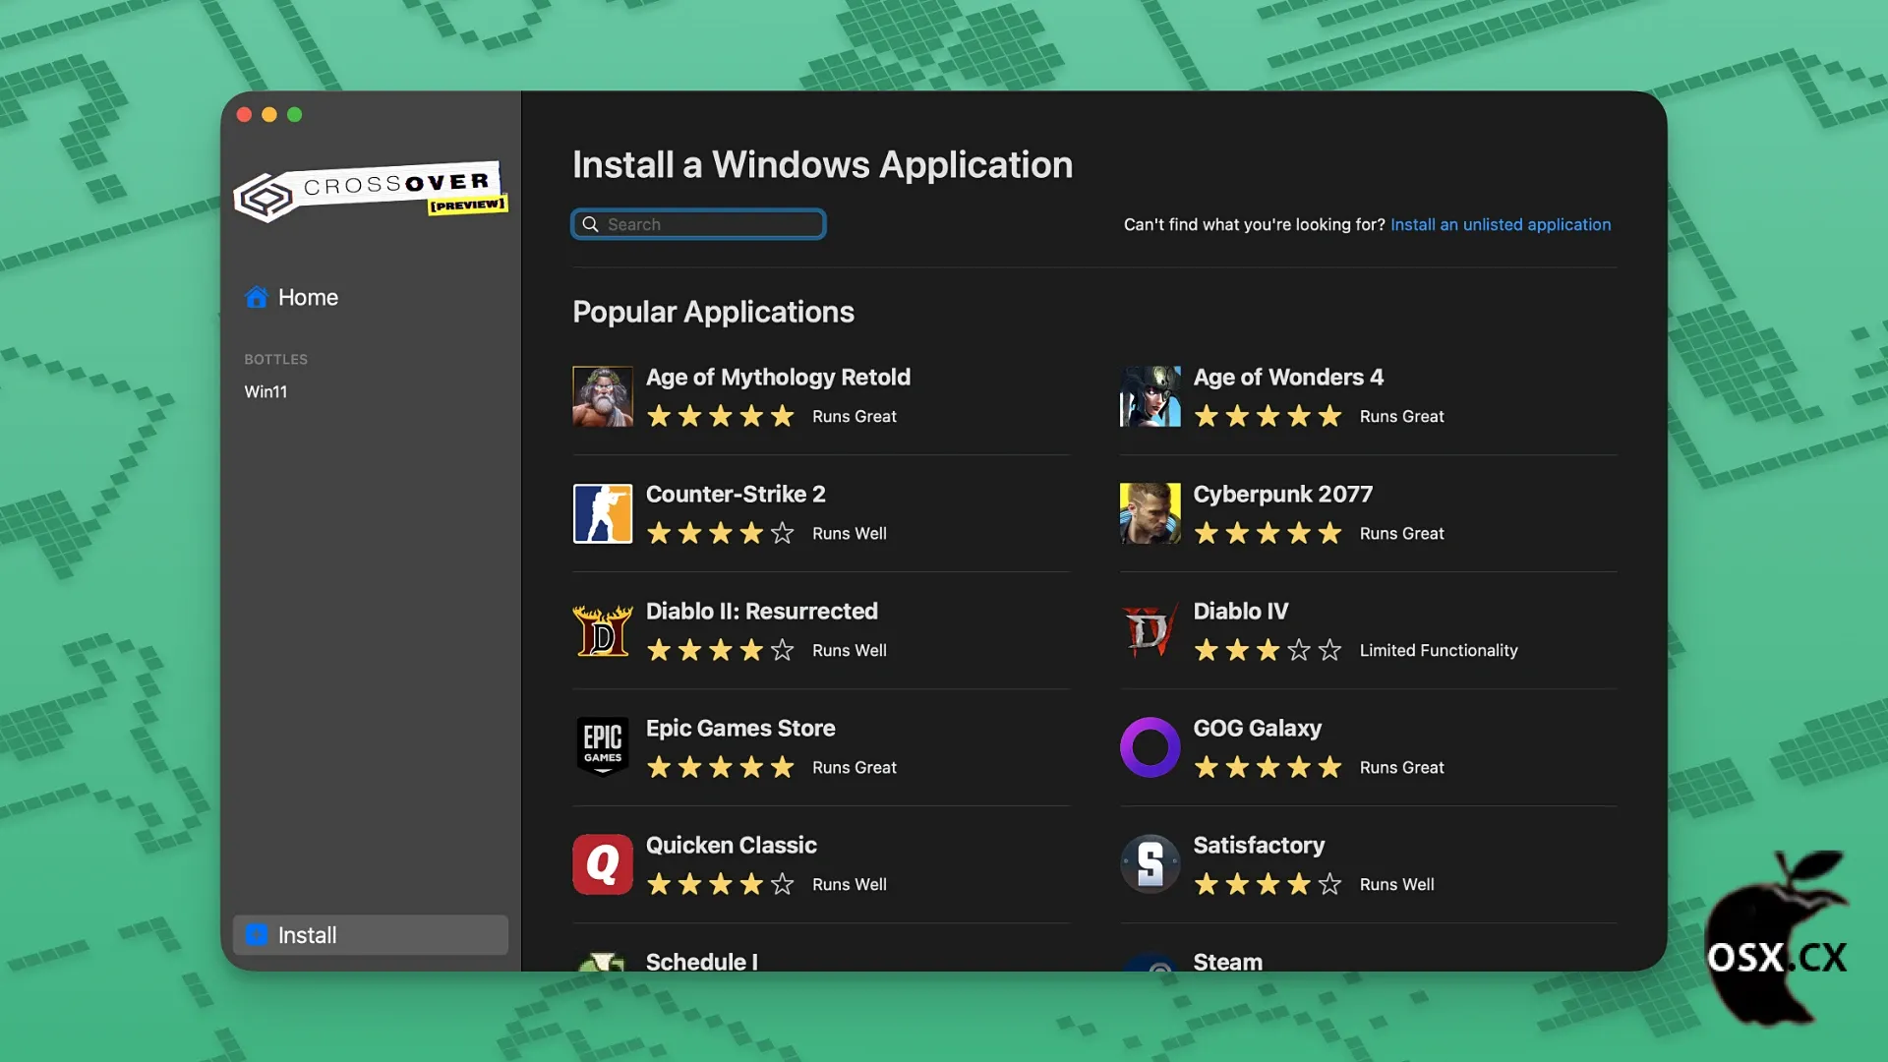
Task: Click the BOTTLES section header
Action: click(276, 360)
